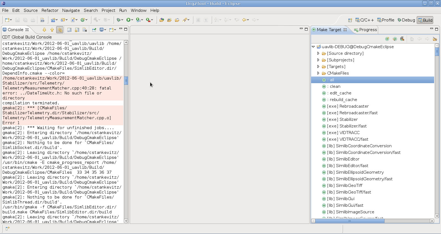The image size is (441, 234).
Task: Click the Build perspective button
Action: (425, 20)
